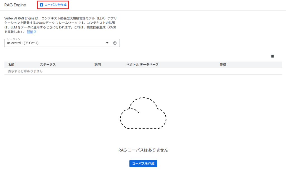
Task: Open column display options icon
Action: pyautogui.click(x=272, y=56)
